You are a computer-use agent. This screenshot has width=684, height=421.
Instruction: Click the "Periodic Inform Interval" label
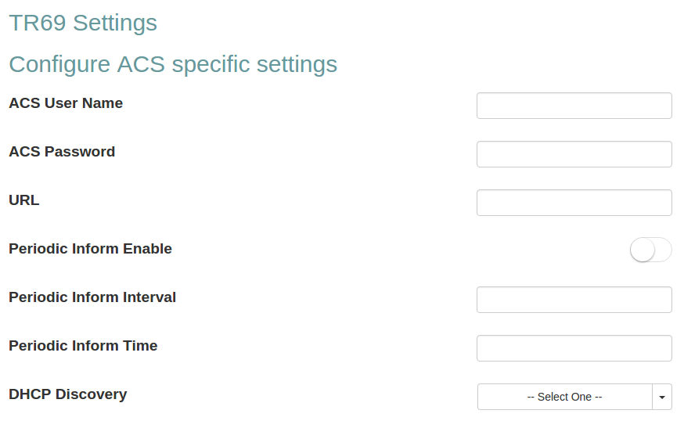[92, 297]
